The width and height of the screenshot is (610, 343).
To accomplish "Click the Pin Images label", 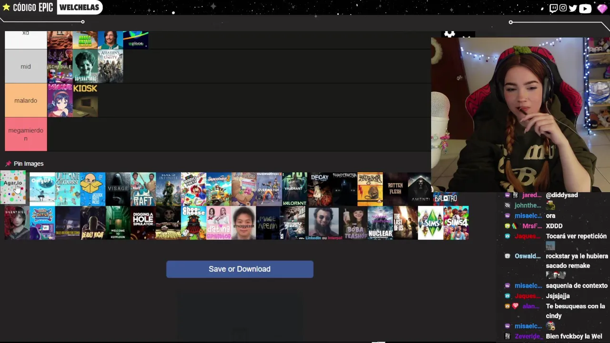I will tap(29, 163).
